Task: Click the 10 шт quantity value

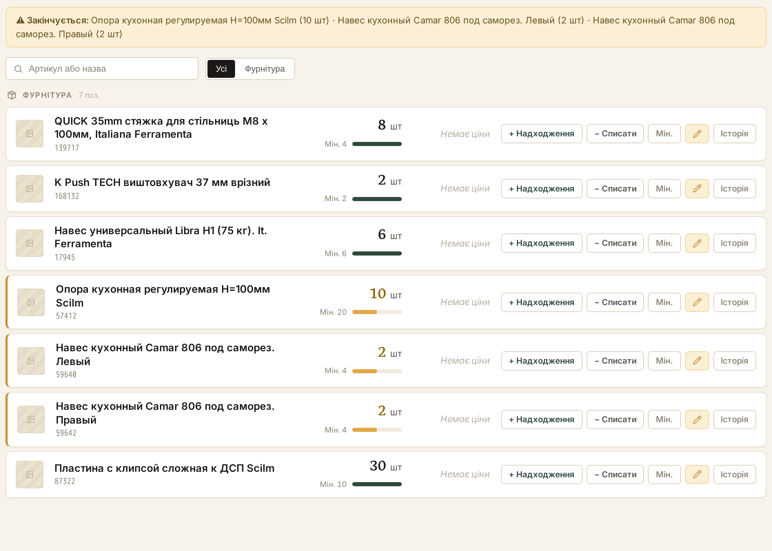Action: 386,294
